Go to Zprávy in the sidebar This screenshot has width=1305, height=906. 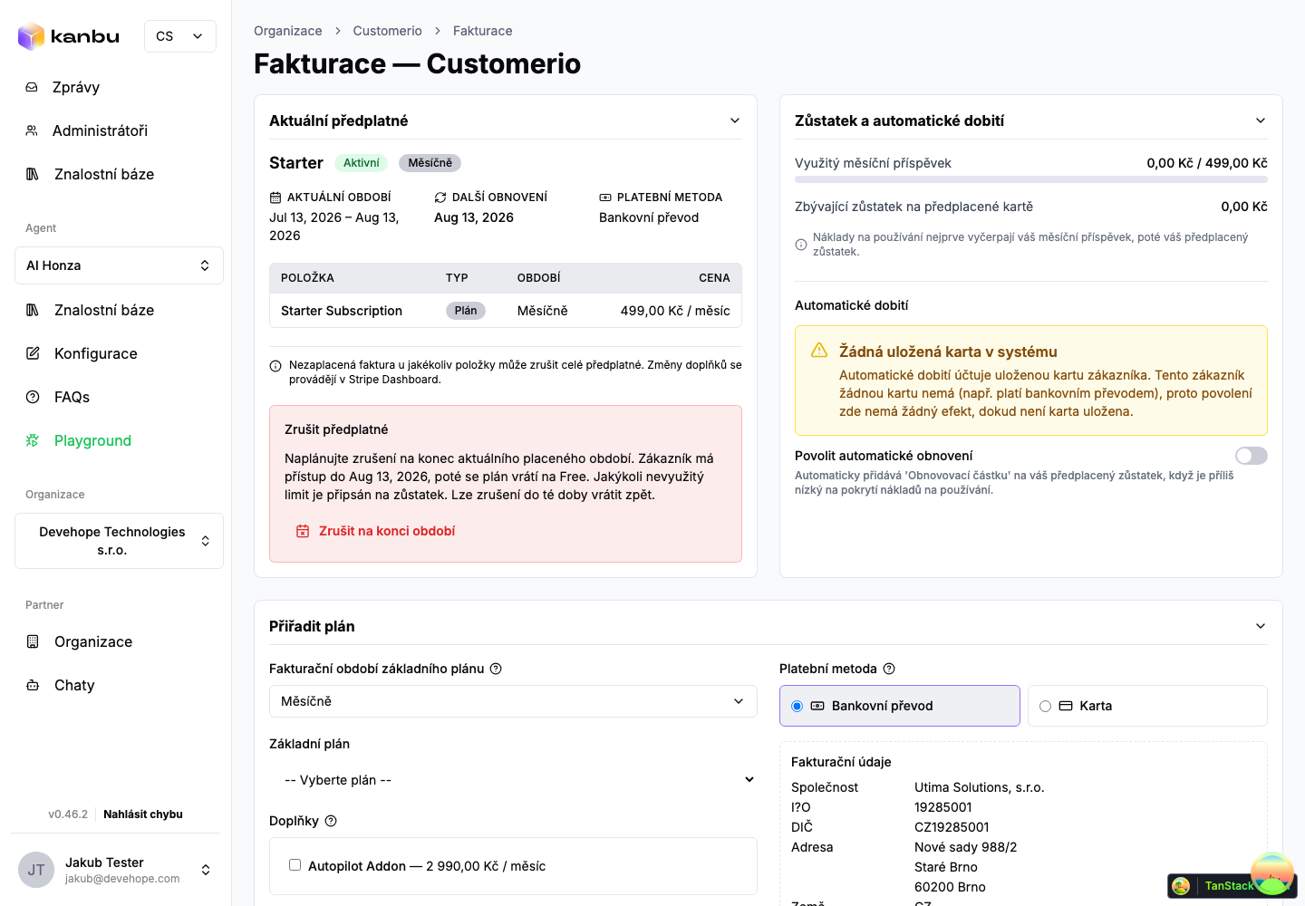76,87
